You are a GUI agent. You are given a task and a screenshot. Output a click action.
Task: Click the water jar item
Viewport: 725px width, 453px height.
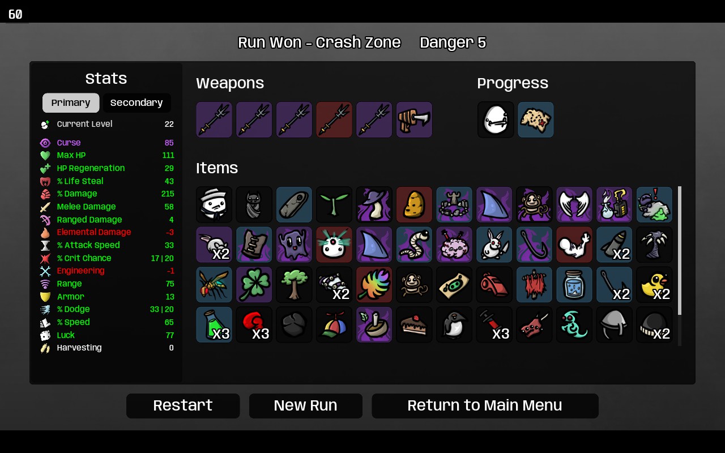click(x=574, y=285)
